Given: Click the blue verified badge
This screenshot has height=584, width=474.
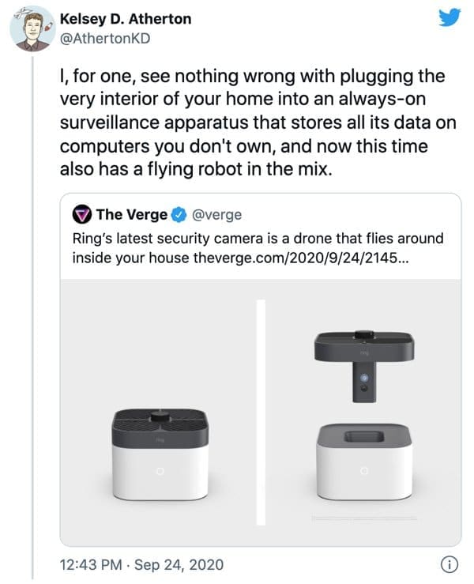Looking at the screenshot, I should click(x=179, y=214).
